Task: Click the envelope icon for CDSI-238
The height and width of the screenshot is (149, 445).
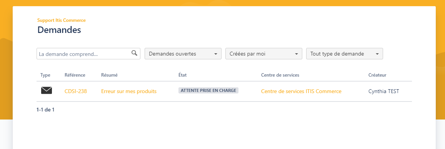Action: point(47,90)
